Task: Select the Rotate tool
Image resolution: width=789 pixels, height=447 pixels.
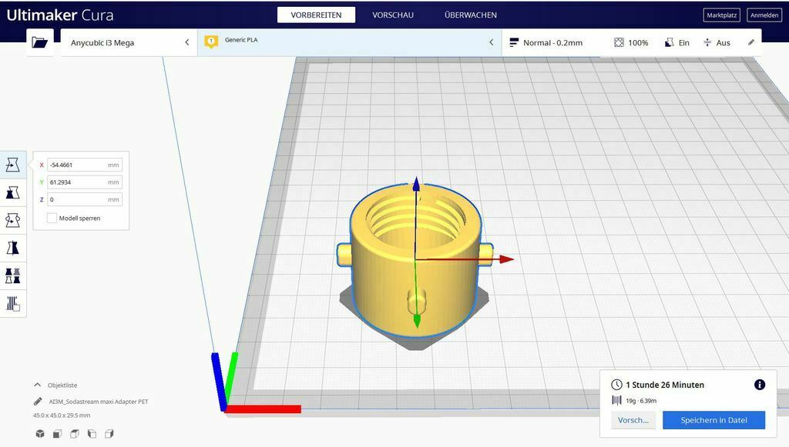Action: tap(13, 220)
